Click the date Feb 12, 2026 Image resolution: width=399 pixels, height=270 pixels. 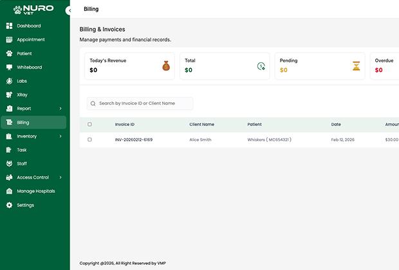[343, 139]
